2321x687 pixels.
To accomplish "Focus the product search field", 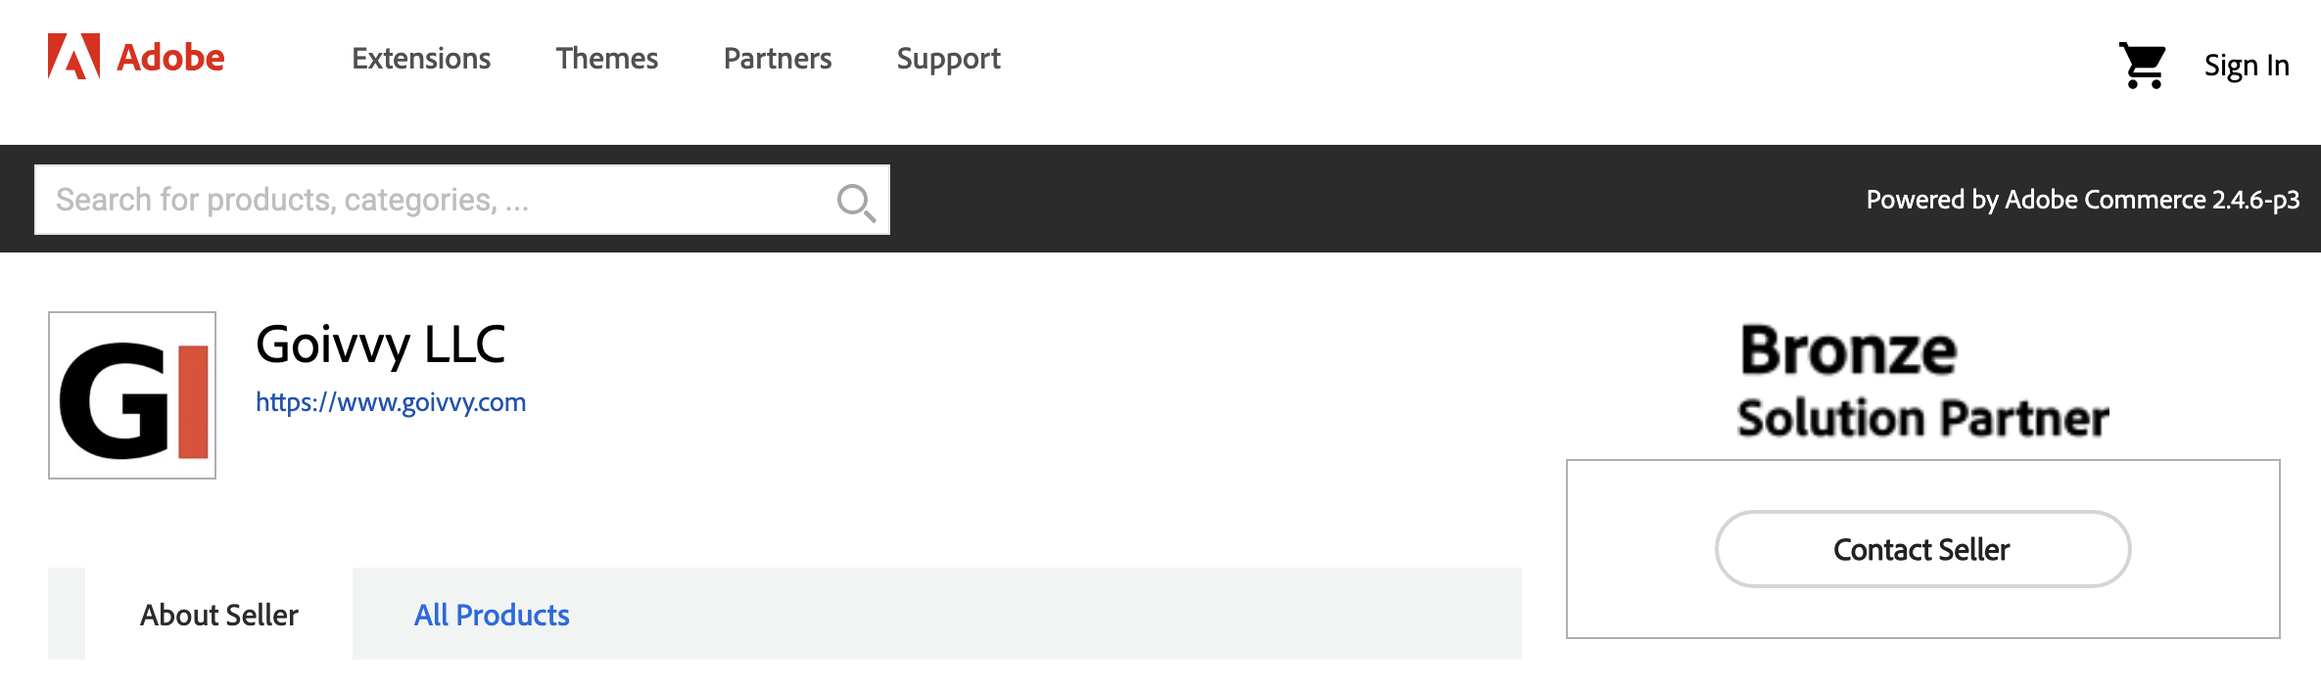I will (x=431, y=200).
